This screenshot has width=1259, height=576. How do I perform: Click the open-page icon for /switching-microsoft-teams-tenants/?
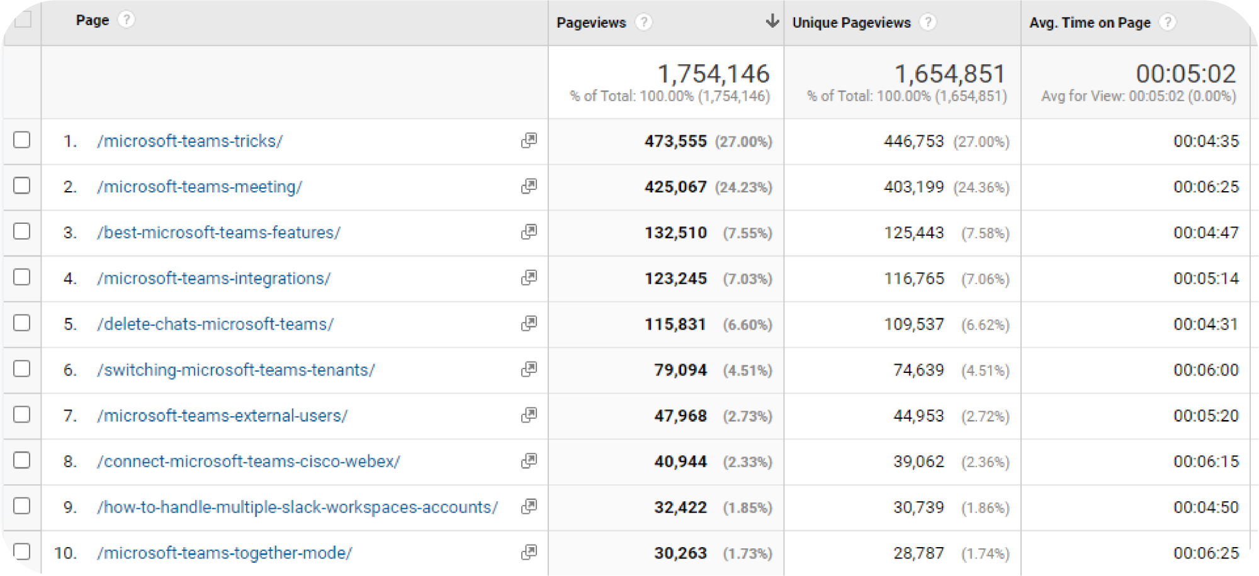529,370
